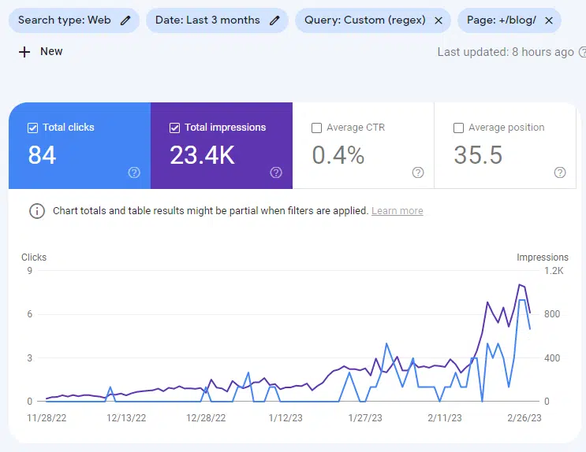586x452 pixels.
Task: Remove the Query Custom regex filter
Action: tap(439, 20)
